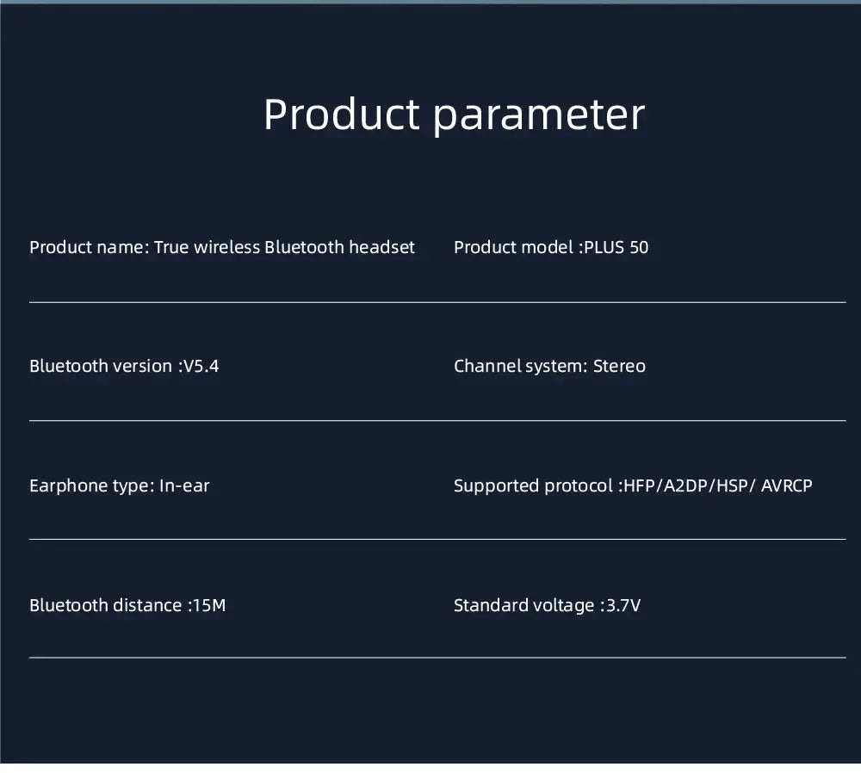Click the V5.4 version value
The width and height of the screenshot is (861, 773).
pos(201,366)
